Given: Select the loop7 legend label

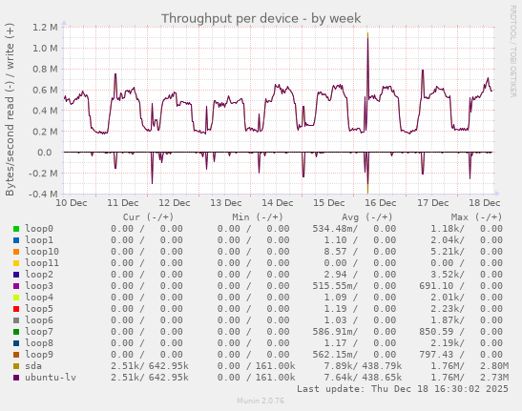Looking at the screenshot, I should [39, 332].
